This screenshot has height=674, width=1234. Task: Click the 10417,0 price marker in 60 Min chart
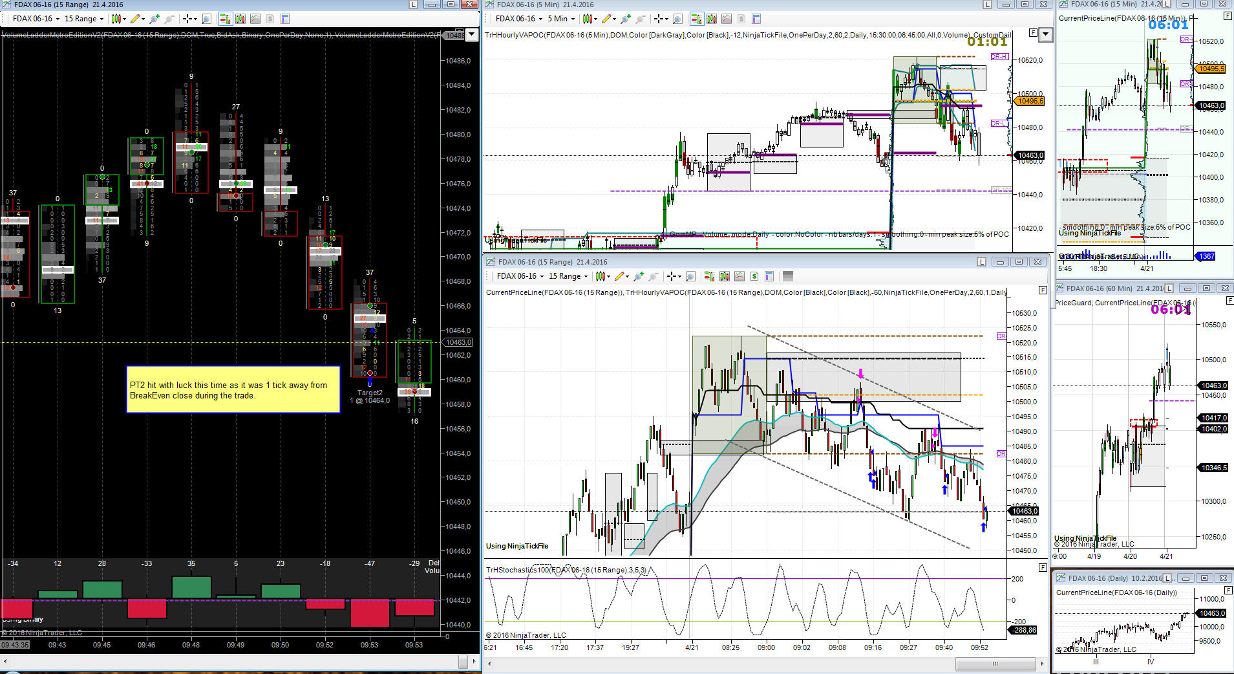tap(1214, 418)
